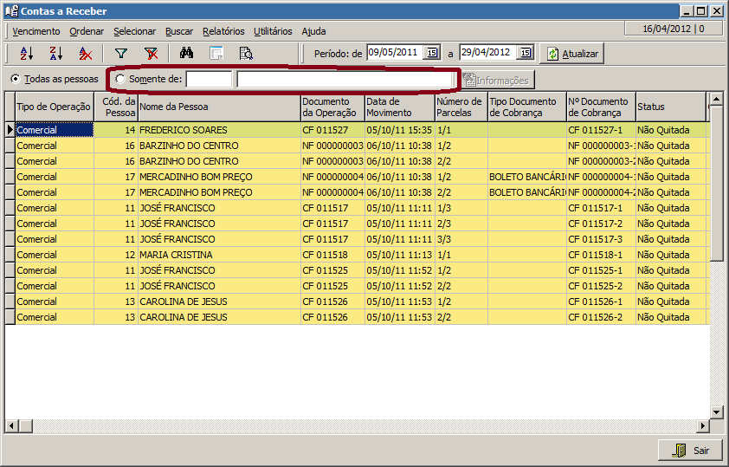
Task: Open print preview magnifier icon
Action: click(245, 54)
